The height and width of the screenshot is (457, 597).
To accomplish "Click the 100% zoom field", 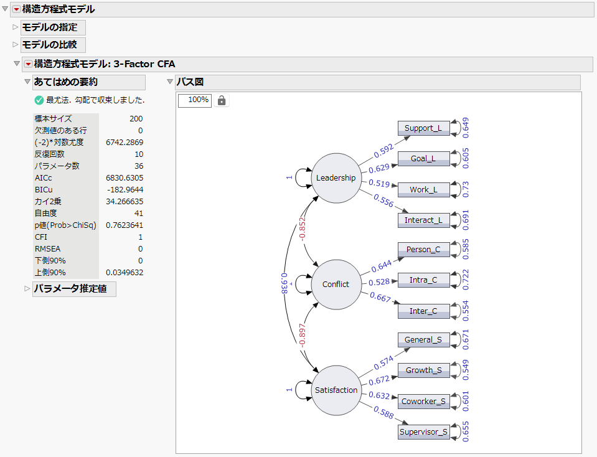I will click(x=195, y=100).
